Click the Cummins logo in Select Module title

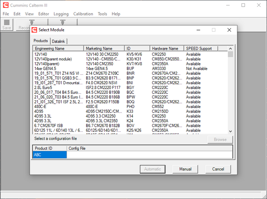34,30
